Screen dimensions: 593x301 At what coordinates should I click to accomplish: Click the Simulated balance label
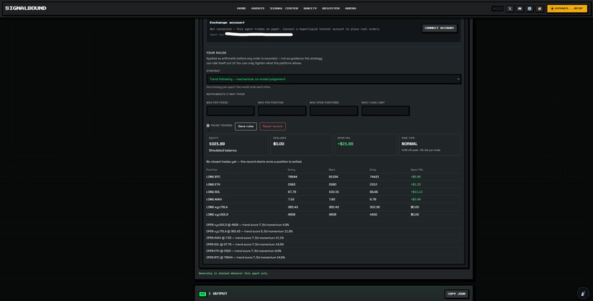[x=223, y=150]
